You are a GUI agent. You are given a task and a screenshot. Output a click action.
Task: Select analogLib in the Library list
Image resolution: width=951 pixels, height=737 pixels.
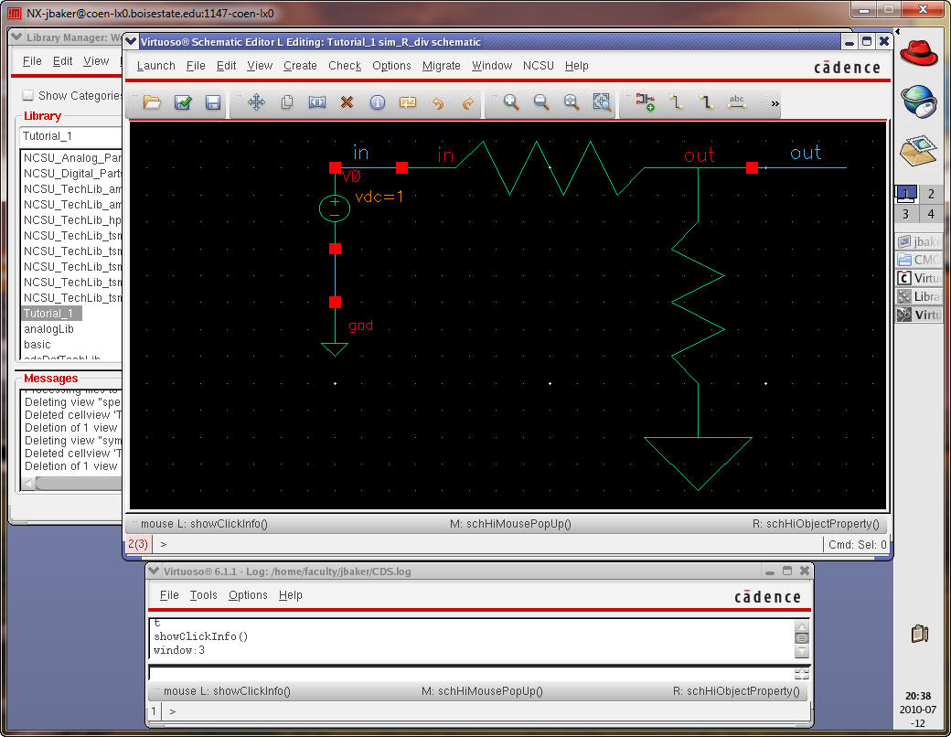point(48,329)
